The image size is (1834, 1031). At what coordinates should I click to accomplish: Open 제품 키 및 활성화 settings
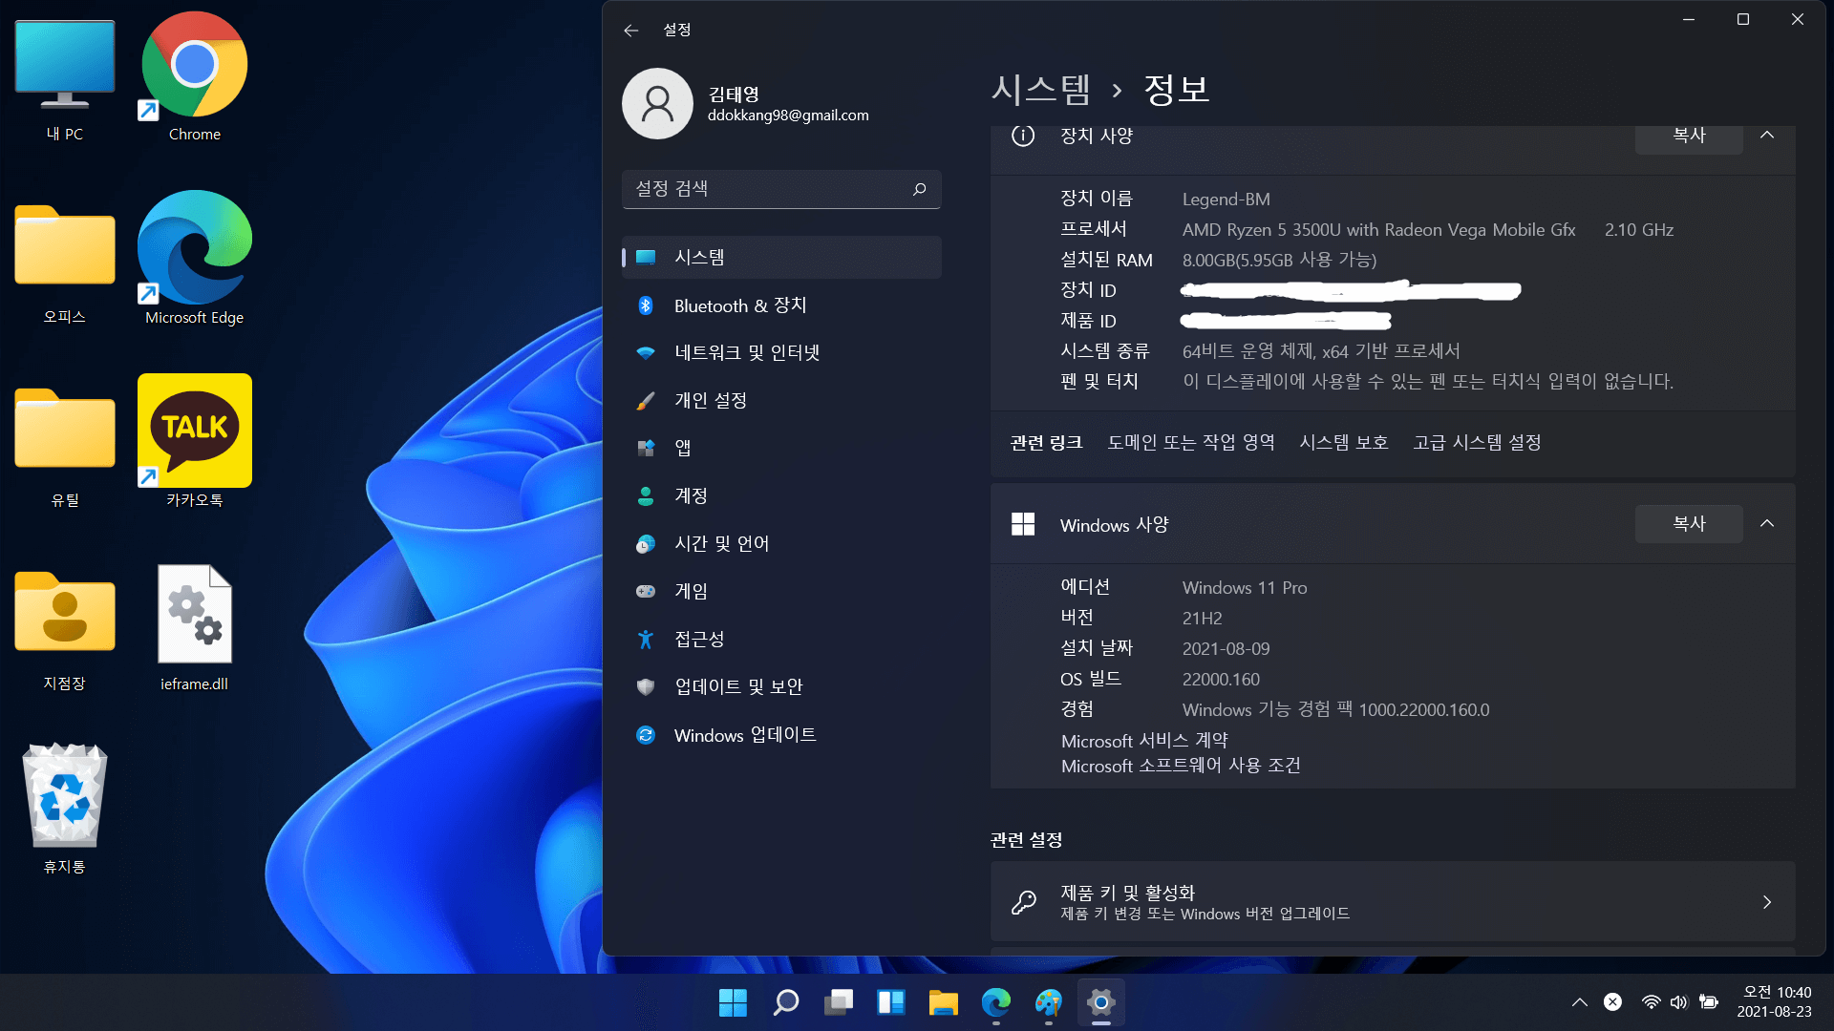click(x=1393, y=902)
